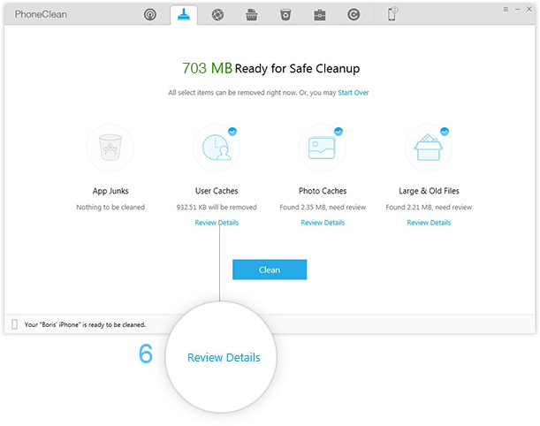Click the App Junks circular icon

click(110, 148)
